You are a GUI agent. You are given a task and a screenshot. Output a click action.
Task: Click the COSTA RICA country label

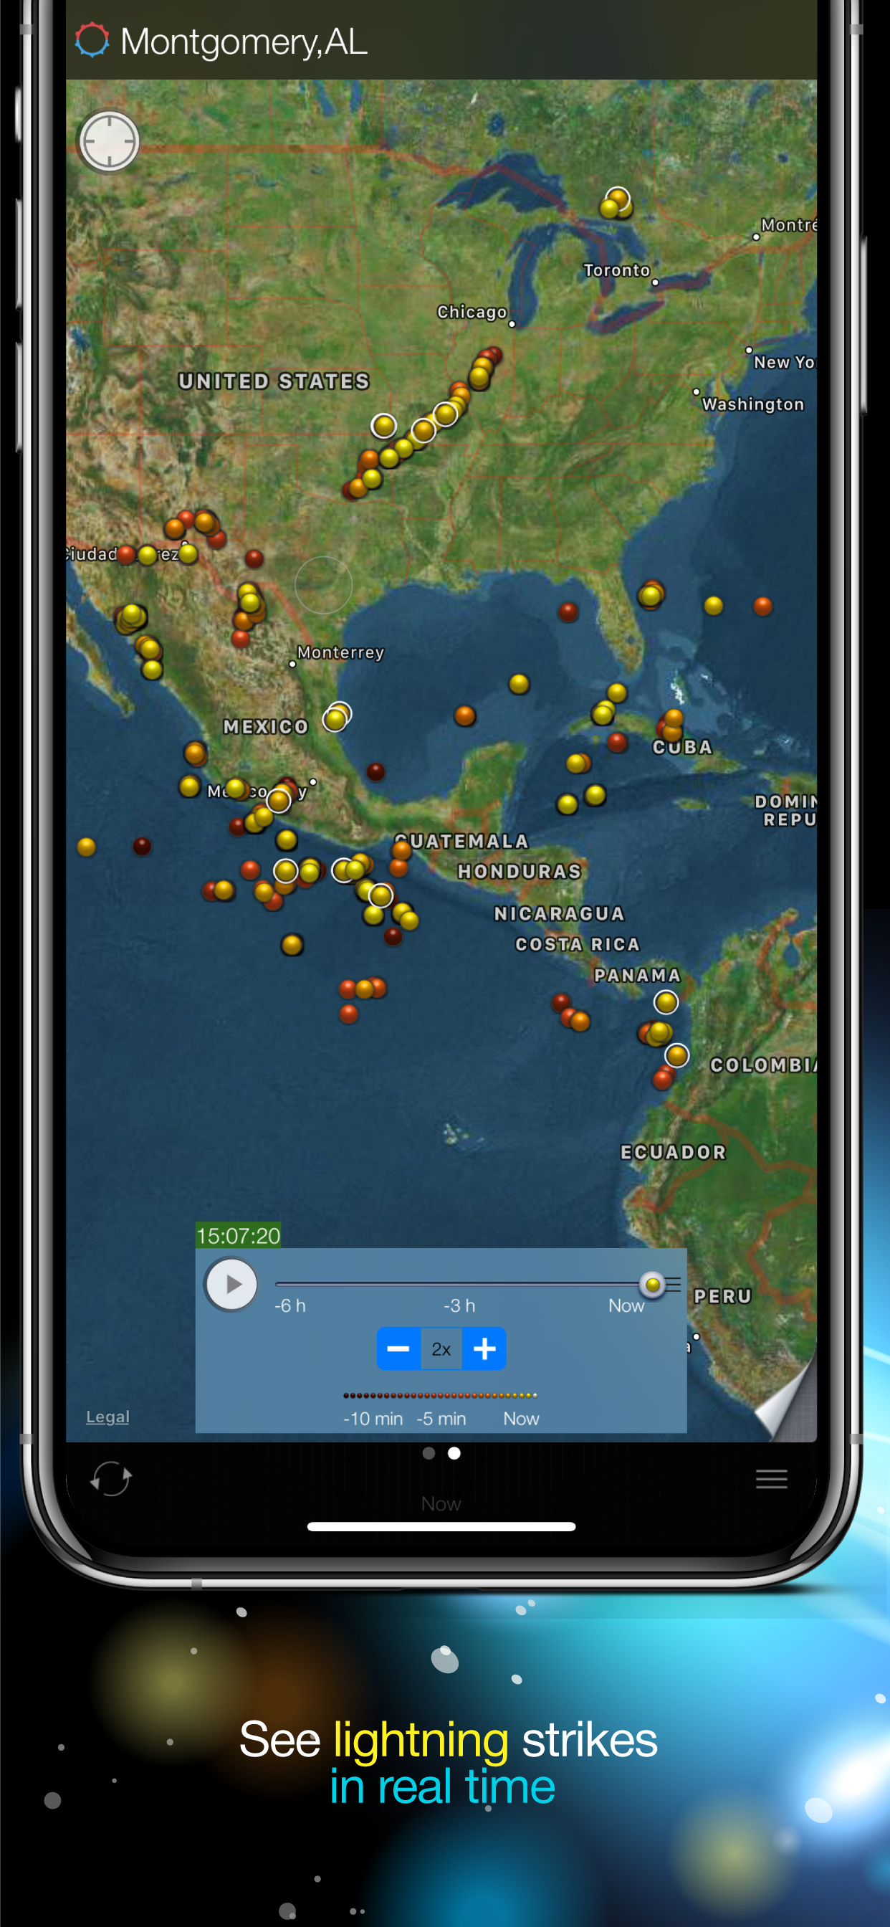point(578,944)
